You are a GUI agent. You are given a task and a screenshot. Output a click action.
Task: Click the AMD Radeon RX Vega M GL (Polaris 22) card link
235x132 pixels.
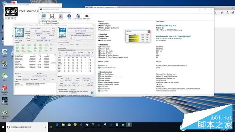click(173, 36)
